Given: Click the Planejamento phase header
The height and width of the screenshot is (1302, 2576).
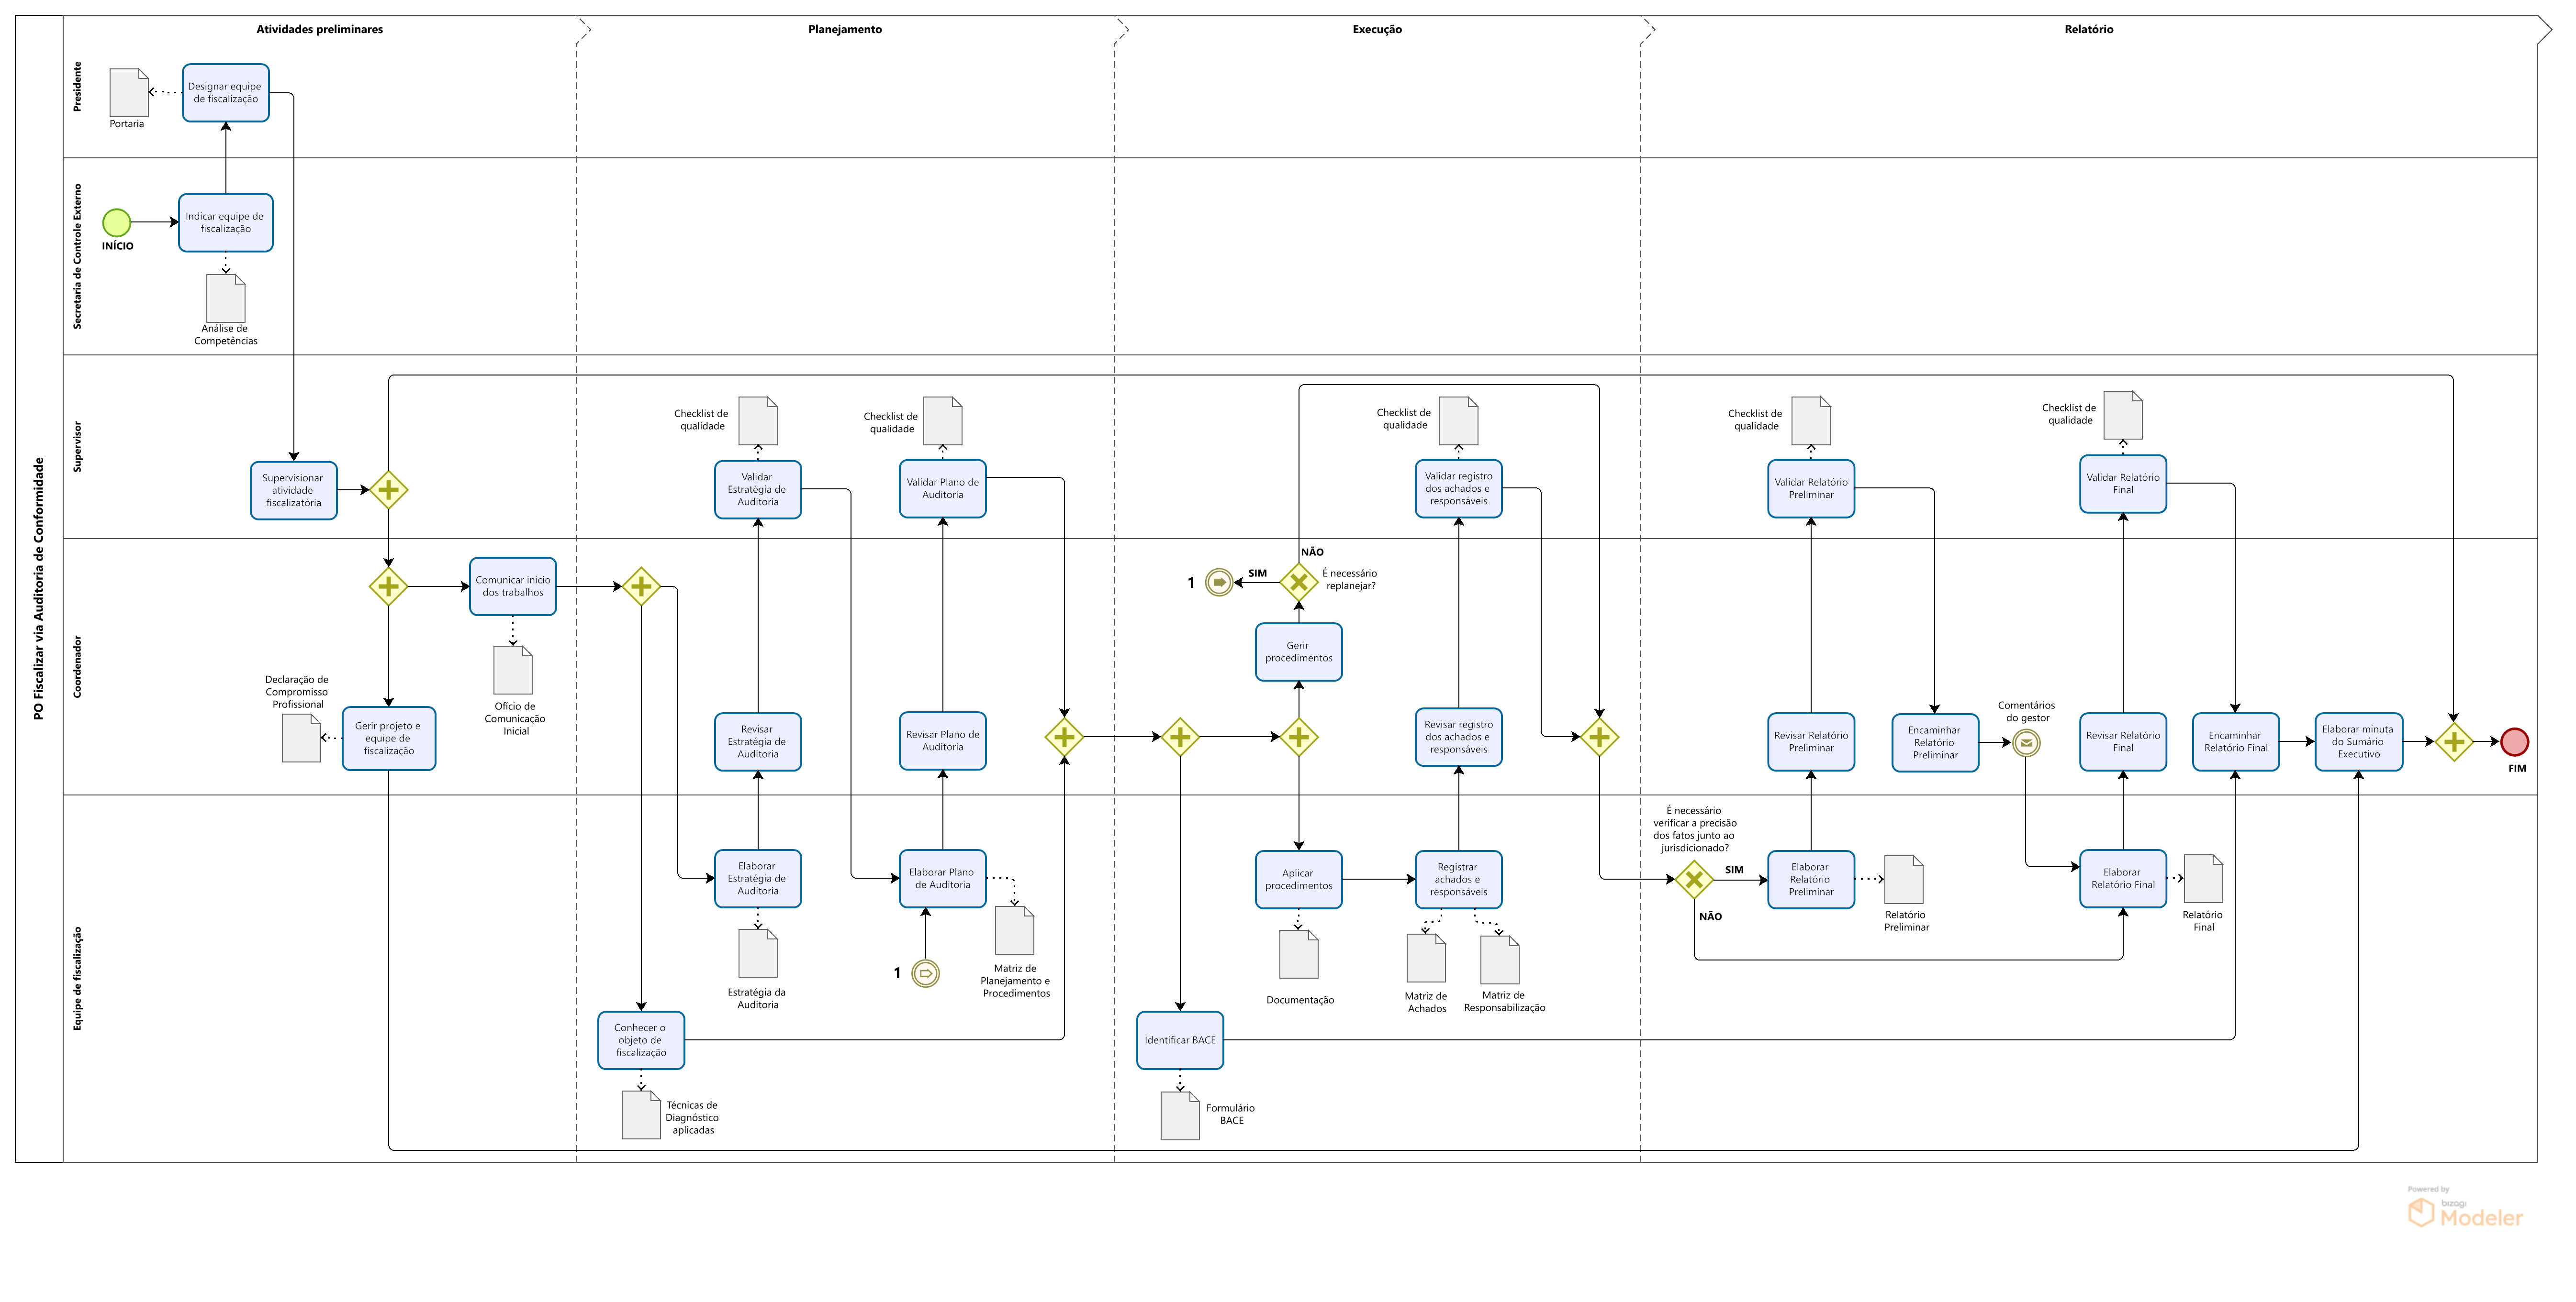Looking at the screenshot, I should 845,29.
